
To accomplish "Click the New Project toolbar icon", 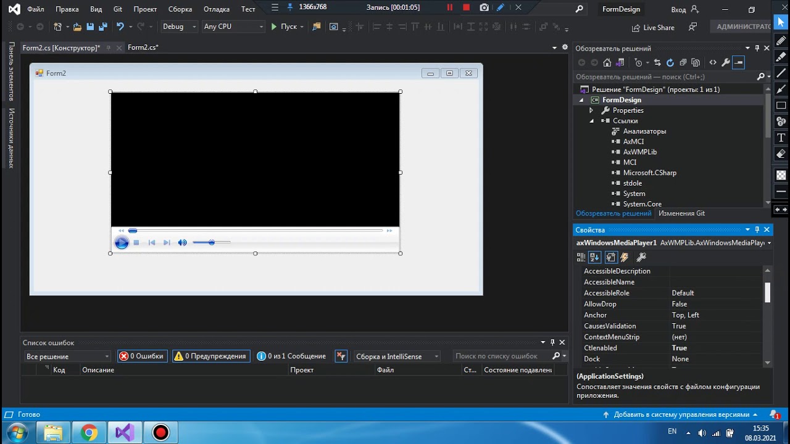I will click(x=57, y=27).
